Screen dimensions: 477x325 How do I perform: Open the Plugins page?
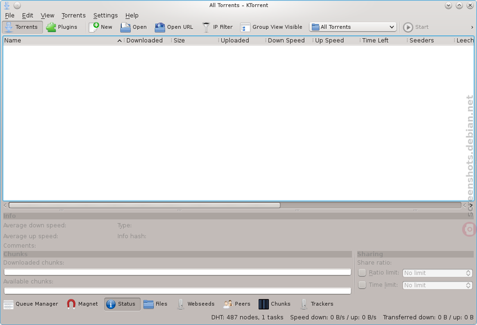tap(62, 27)
